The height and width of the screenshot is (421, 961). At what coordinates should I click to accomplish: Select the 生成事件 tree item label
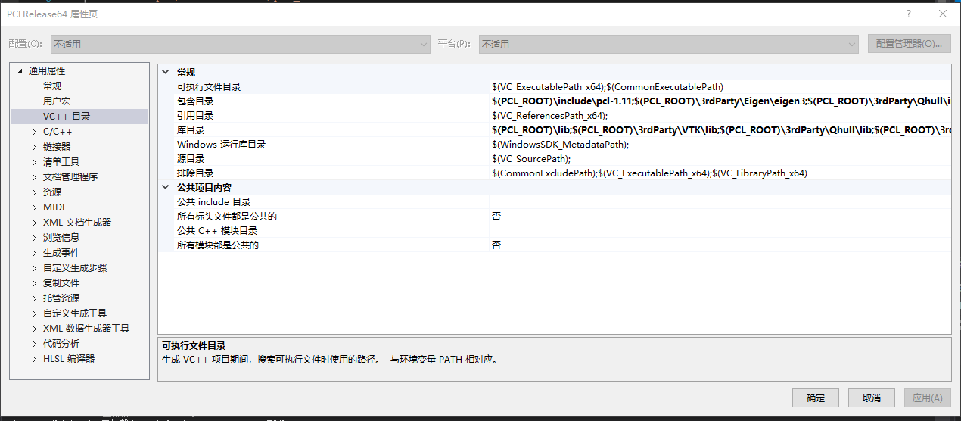[x=61, y=253]
